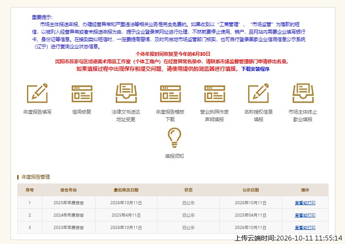Click the 填报须知 label text
The image size is (345, 244).
(174, 156)
